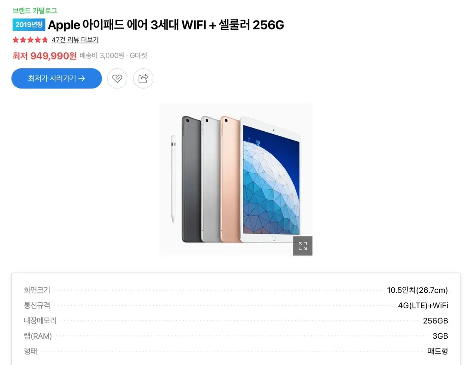472x365 pixels.
Task: Open the 47건 리뷰 더보기 link
Action: [75, 40]
